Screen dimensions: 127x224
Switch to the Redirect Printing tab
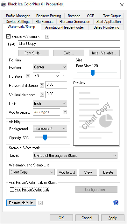pos(49,16)
